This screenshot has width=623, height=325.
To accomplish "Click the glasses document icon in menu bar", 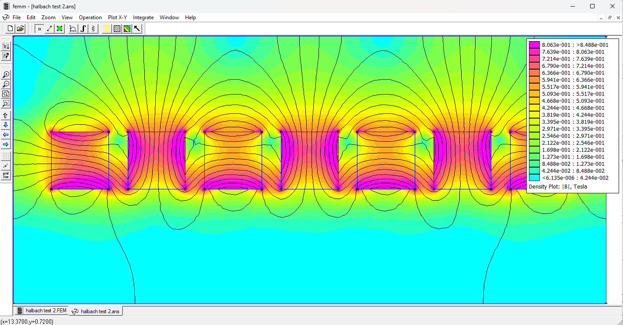I will tap(6, 17).
